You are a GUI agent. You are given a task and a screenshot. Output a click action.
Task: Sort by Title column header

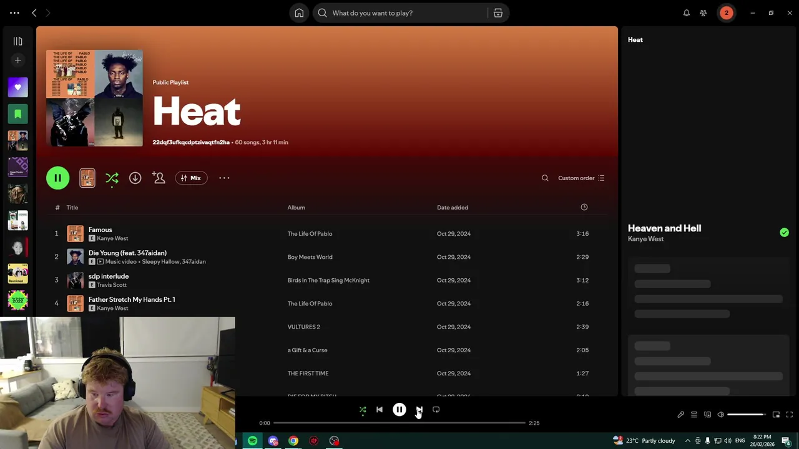click(x=72, y=208)
